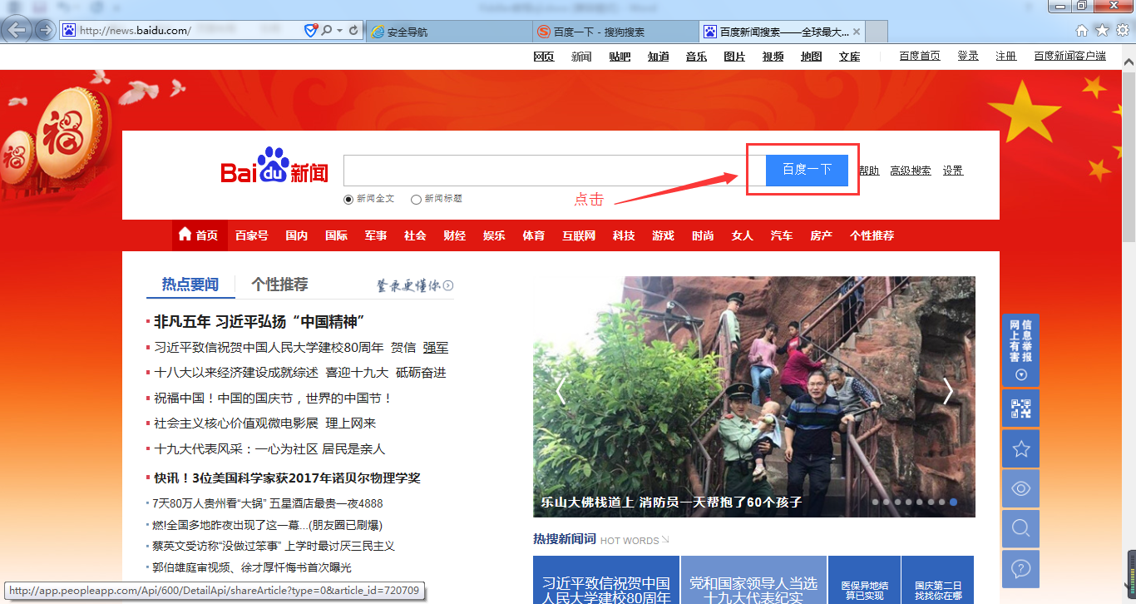Click the 注册 link at top right

pos(1006,56)
